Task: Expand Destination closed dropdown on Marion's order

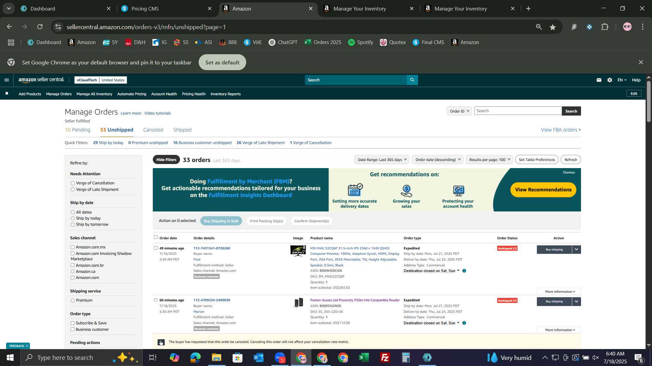Action: [x=458, y=323]
